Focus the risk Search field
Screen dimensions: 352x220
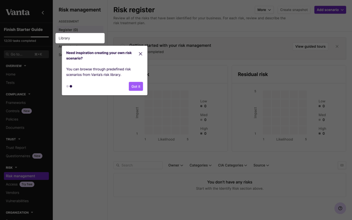(x=138, y=165)
